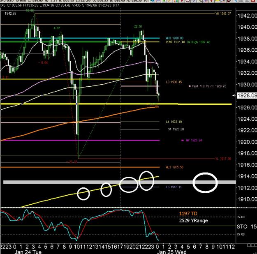Select the C:1935.56 close value in header

coord(14,5)
